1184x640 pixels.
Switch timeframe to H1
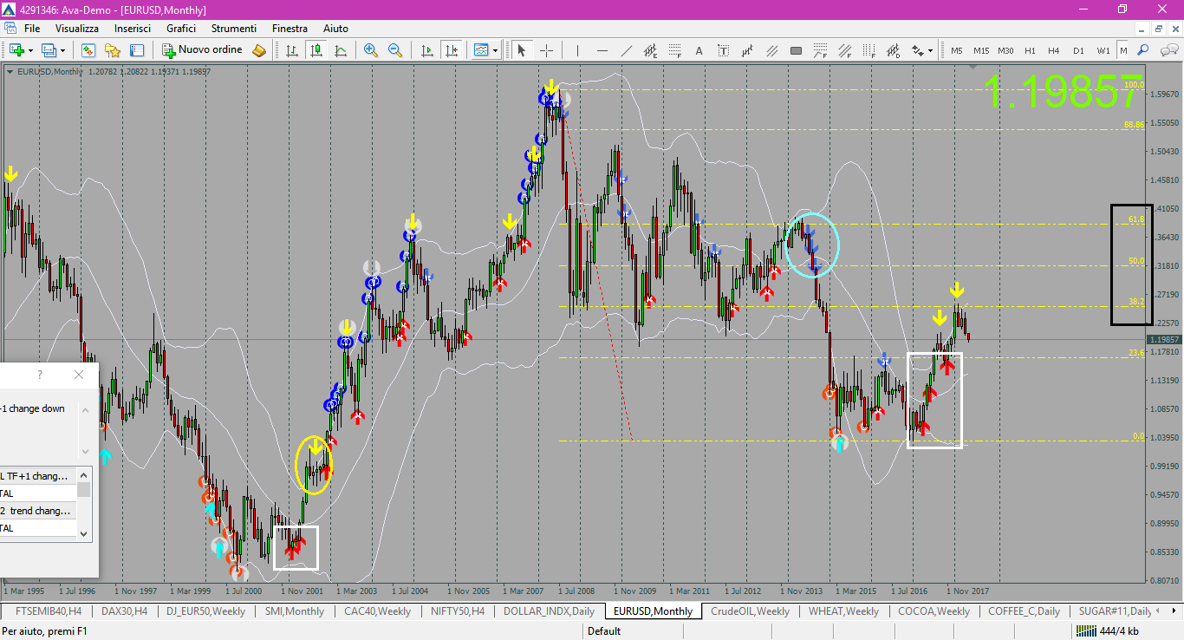coord(1030,50)
